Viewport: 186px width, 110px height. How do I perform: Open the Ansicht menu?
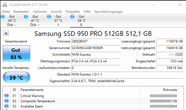pos(56,11)
